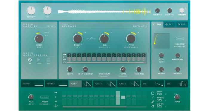The image size is (209, 111).
Task: Select random step icon in function editor
Action: click(x=56, y=106)
